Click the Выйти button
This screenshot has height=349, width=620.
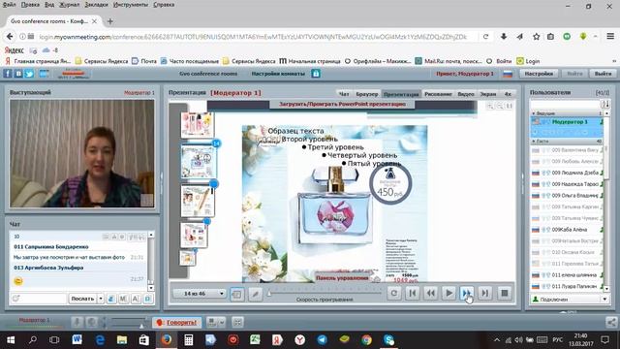[x=603, y=74]
